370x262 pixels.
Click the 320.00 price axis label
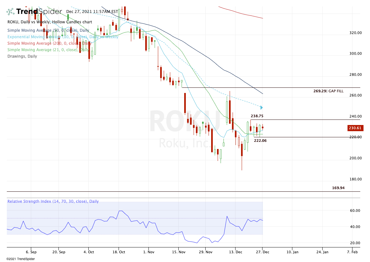(x=355, y=33)
